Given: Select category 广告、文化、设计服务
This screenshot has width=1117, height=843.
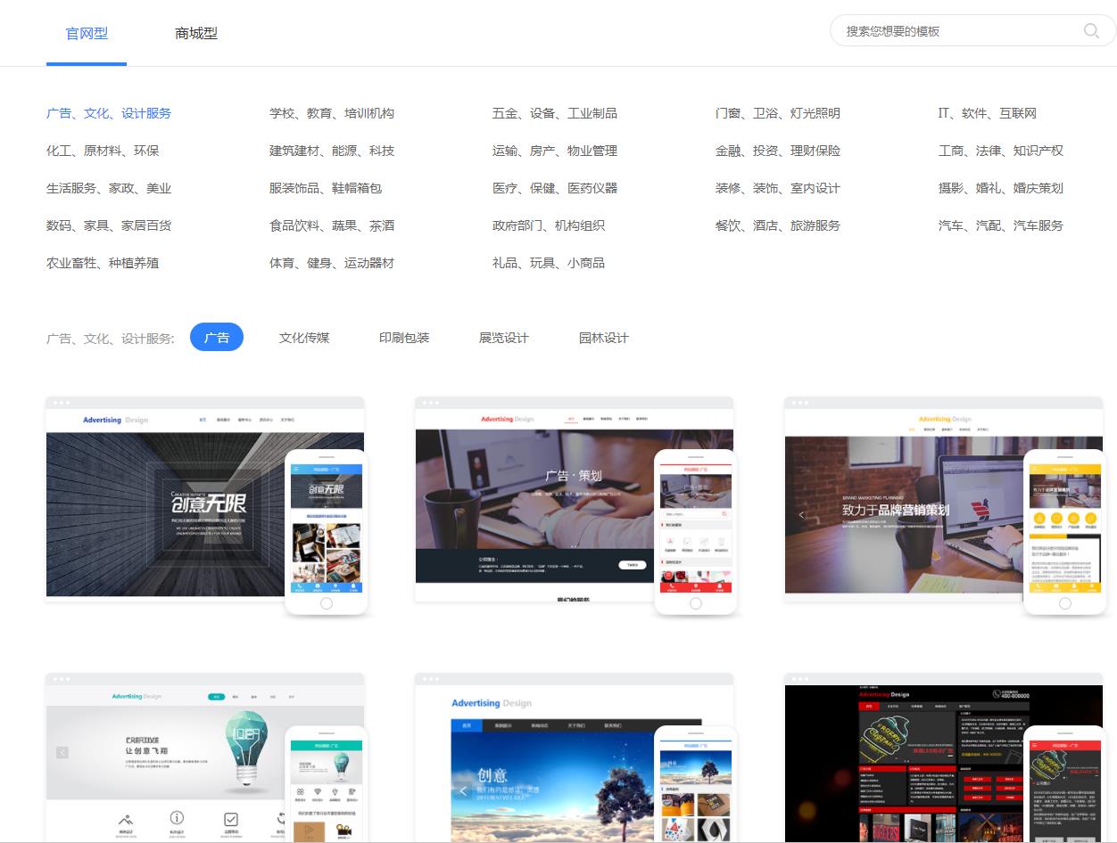Looking at the screenshot, I should [109, 113].
